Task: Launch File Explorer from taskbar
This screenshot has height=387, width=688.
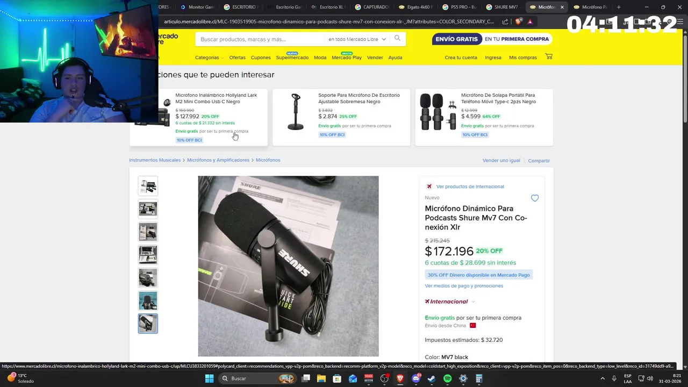Action: point(321,378)
